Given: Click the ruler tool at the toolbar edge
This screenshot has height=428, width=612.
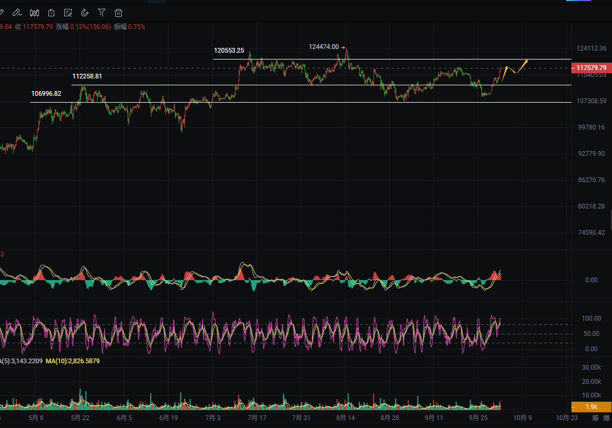Looking at the screenshot, I should pyautogui.click(x=2, y=13).
